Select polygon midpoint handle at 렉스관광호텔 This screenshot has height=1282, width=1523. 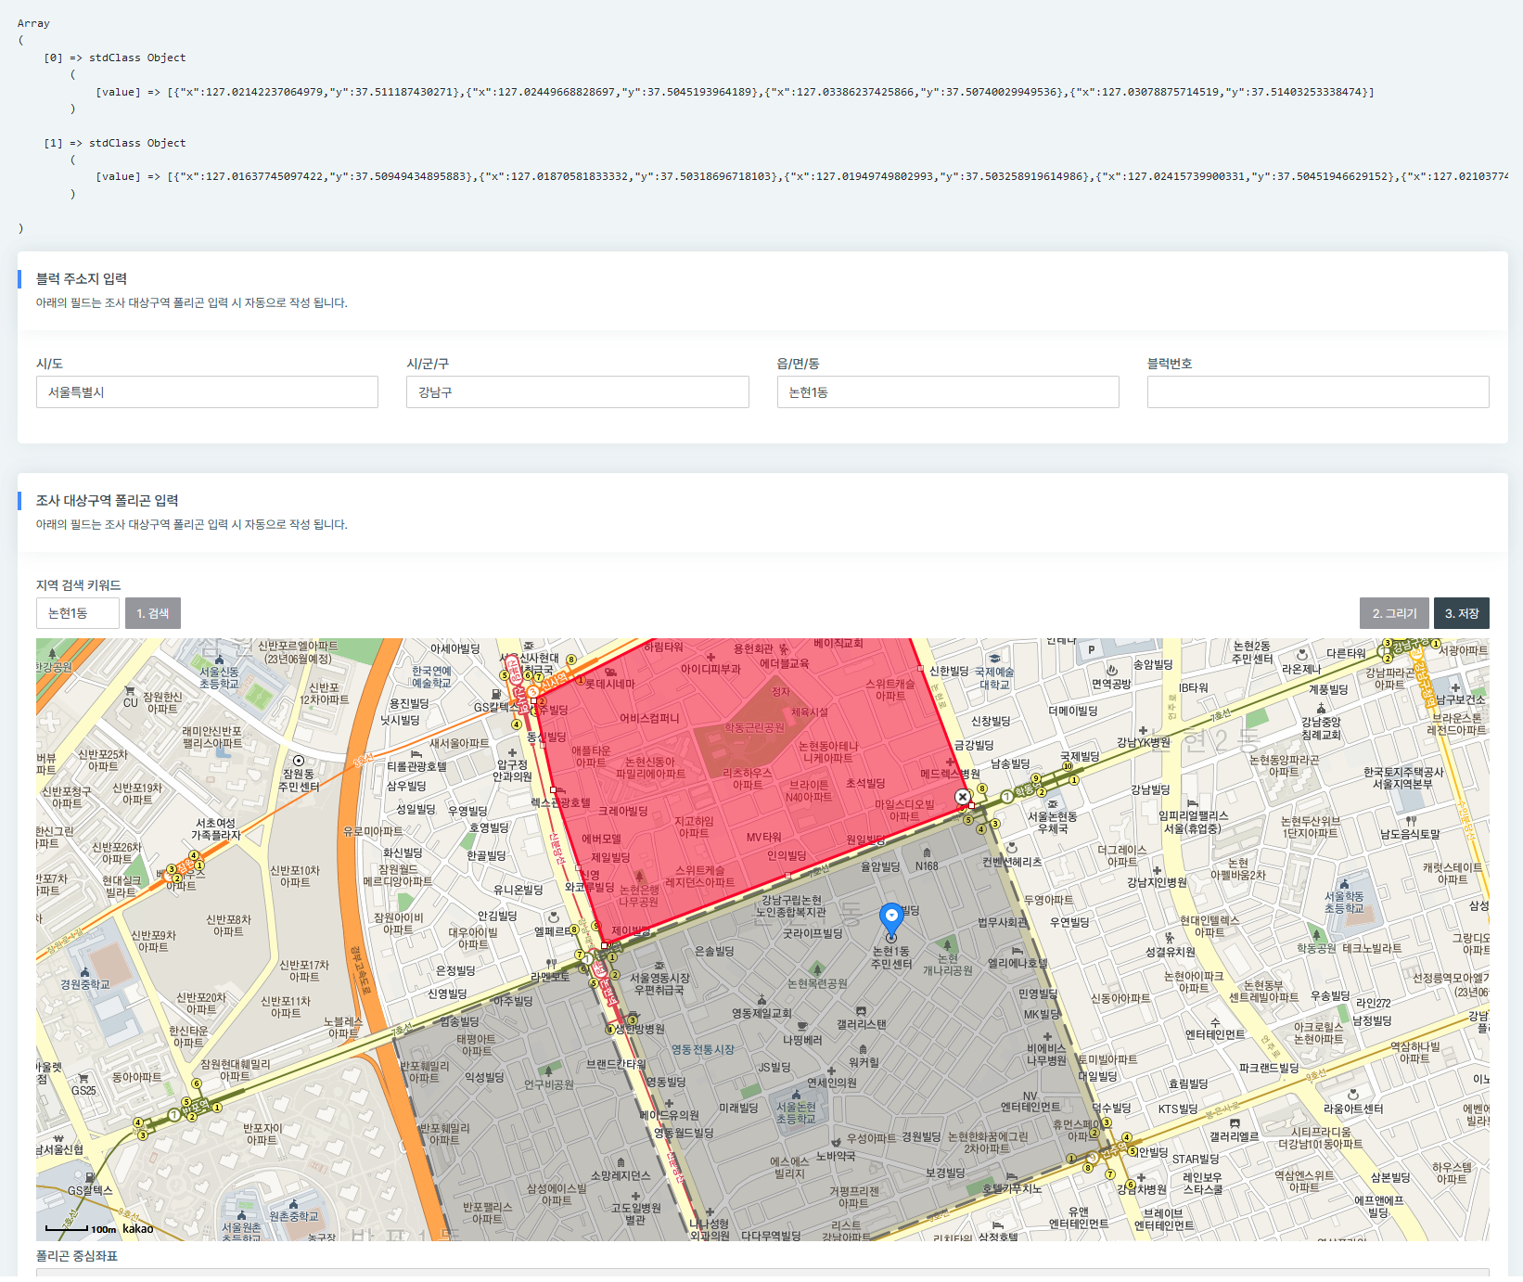click(x=553, y=790)
